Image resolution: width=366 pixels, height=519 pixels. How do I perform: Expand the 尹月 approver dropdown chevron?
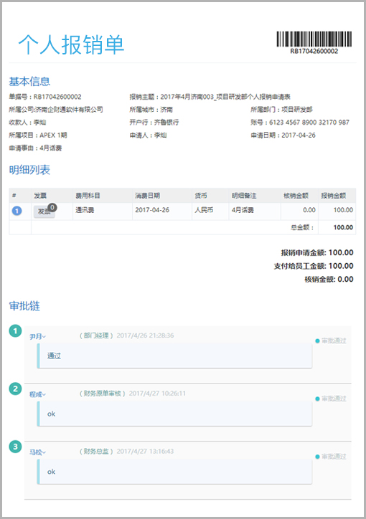coord(44,337)
